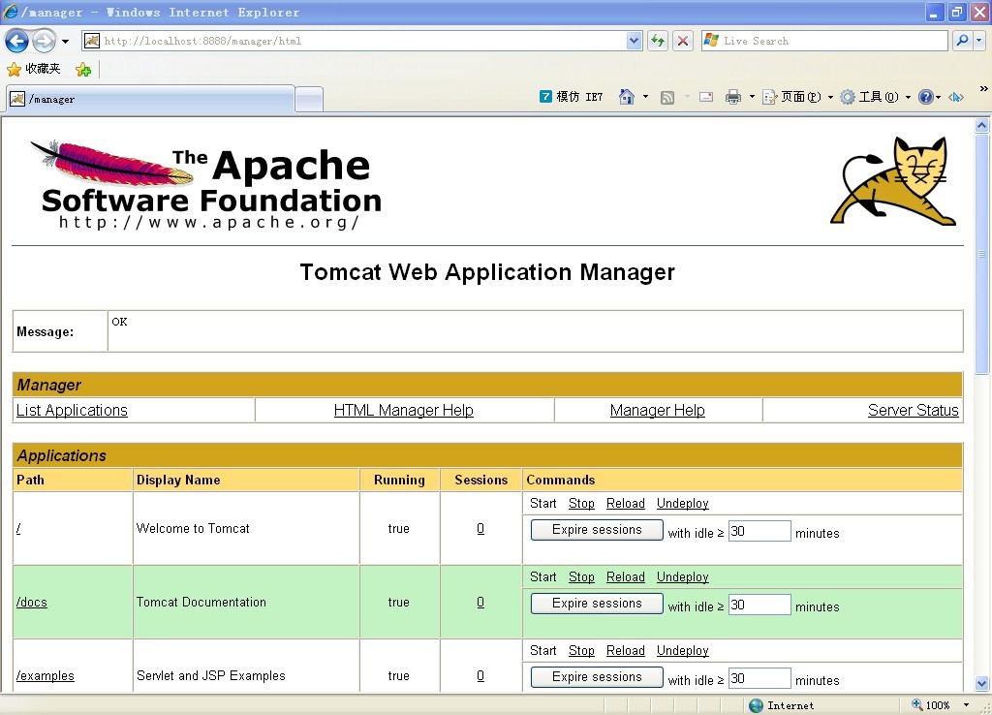Viewport: 992px width, 715px height.
Task: Click the Tomcat cat logo
Action: coord(893,181)
